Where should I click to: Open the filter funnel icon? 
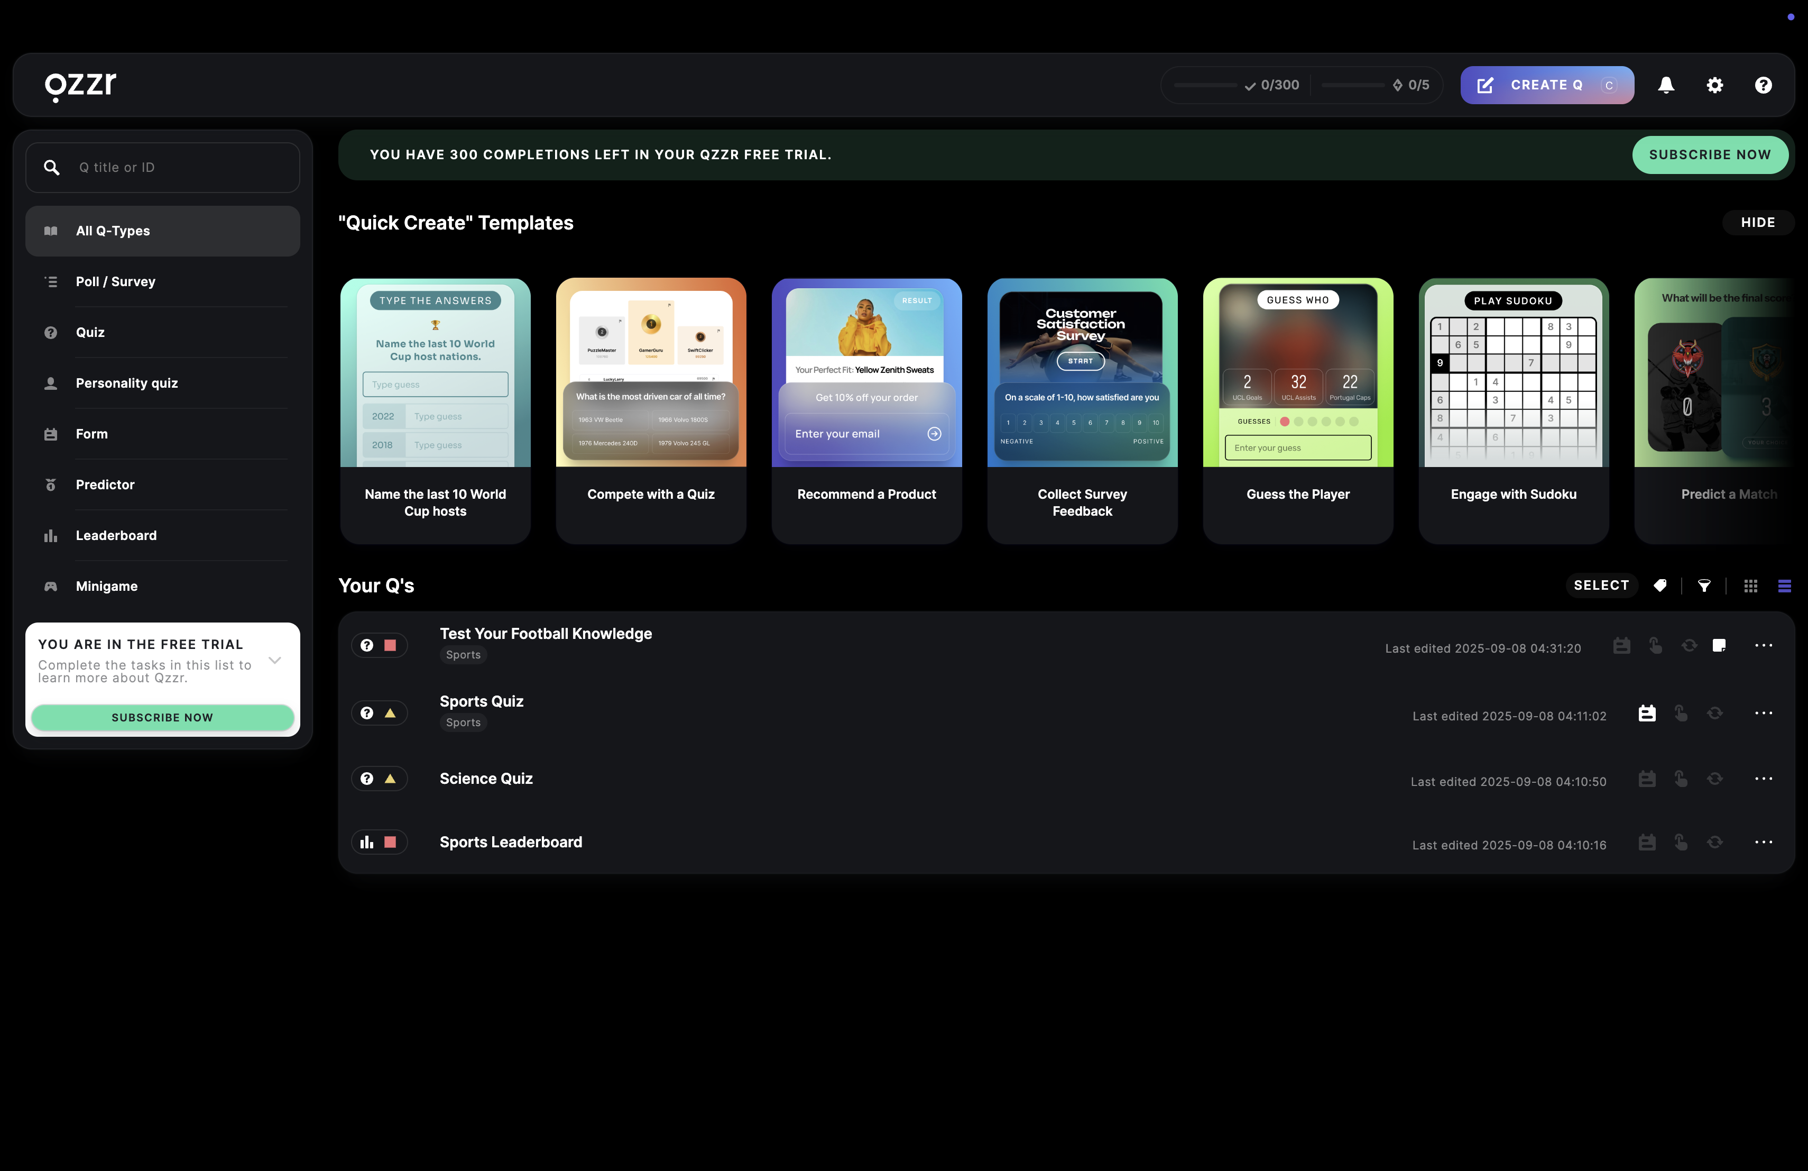pos(1705,585)
